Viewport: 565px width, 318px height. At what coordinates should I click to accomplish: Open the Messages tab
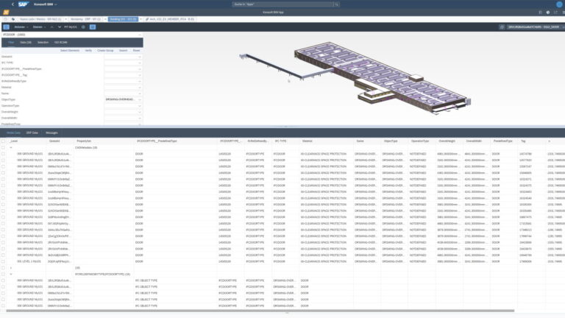51,132
